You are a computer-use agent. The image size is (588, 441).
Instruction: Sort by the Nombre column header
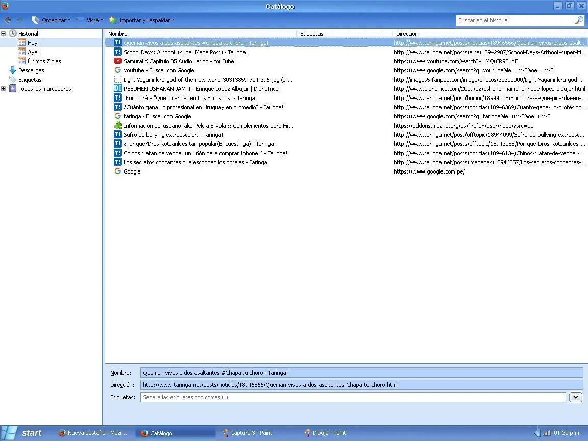coord(201,34)
